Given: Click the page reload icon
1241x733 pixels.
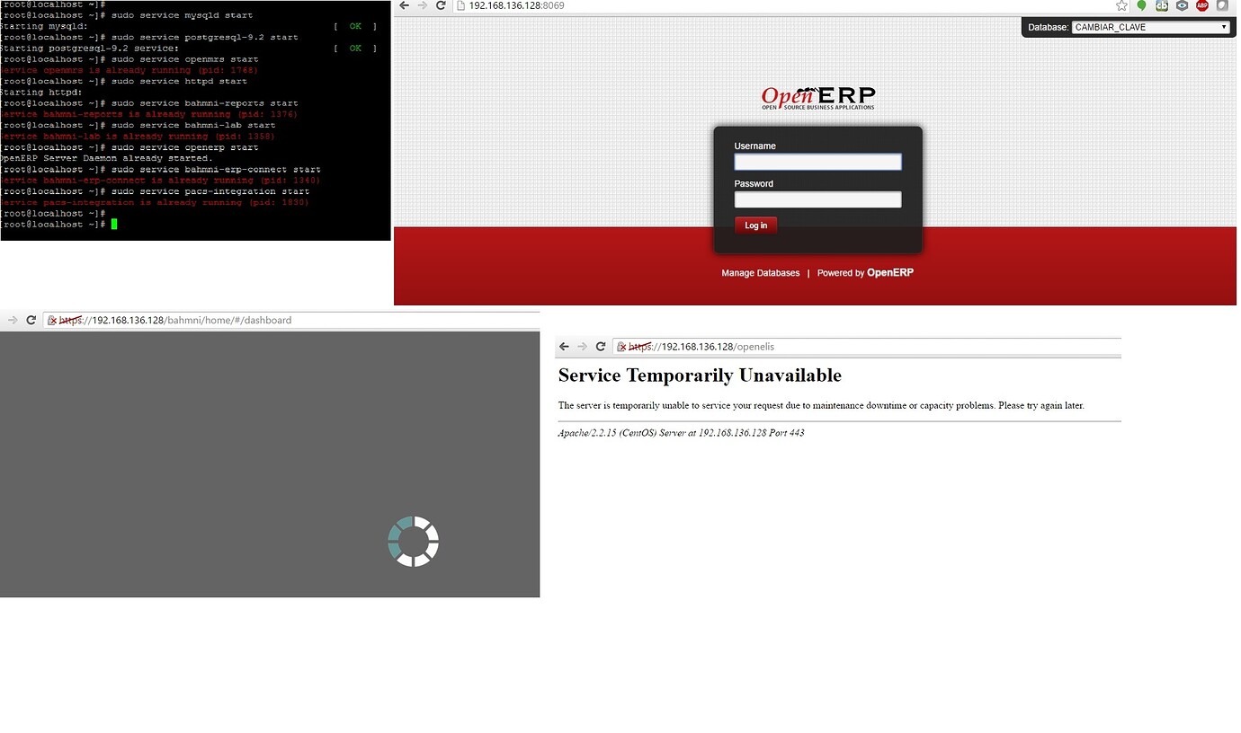Looking at the screenshot, I should pos(441,5).
